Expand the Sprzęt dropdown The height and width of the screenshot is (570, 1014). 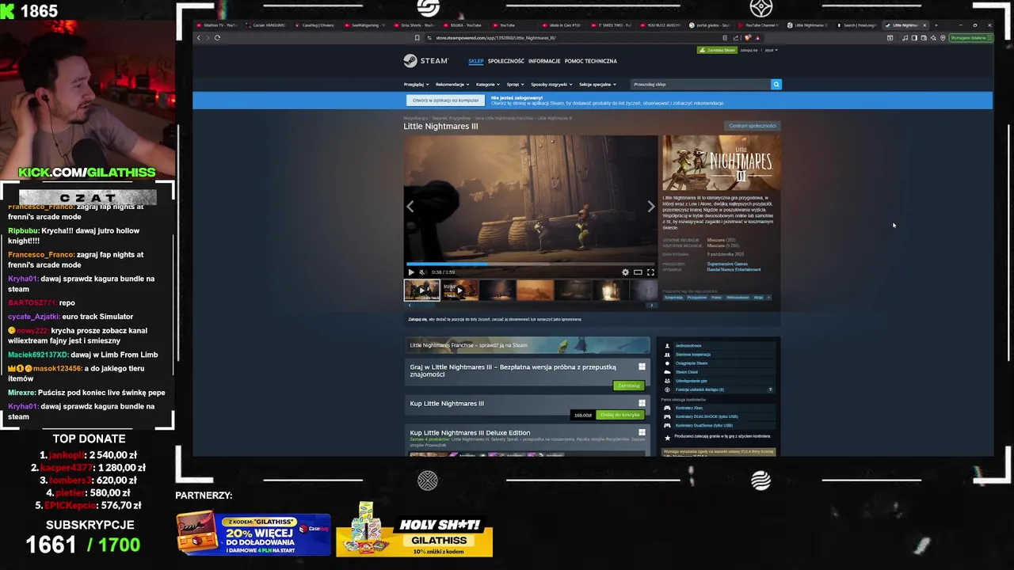(x=515, y=84)
